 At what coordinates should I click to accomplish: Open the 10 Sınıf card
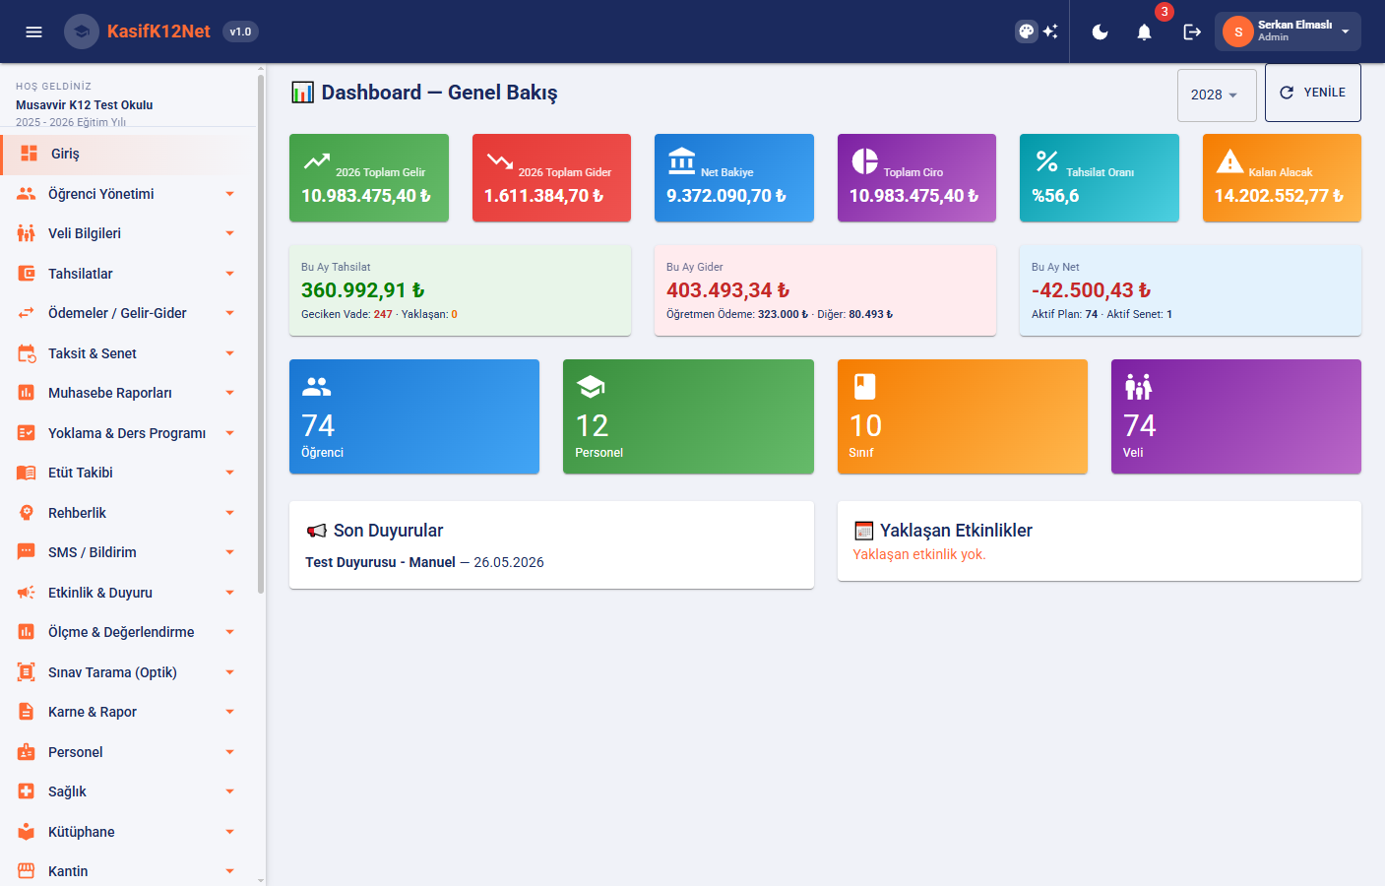pos(963,416)
